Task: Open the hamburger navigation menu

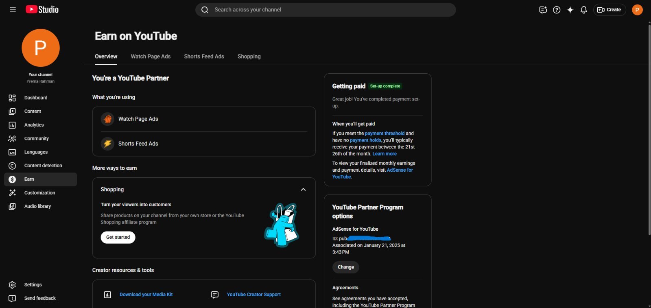Action: pyautogui.click(x=13, y=10)
